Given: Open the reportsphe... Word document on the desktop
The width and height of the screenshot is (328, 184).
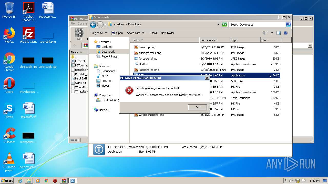Looking at the screenshot, I should [48, 10].
